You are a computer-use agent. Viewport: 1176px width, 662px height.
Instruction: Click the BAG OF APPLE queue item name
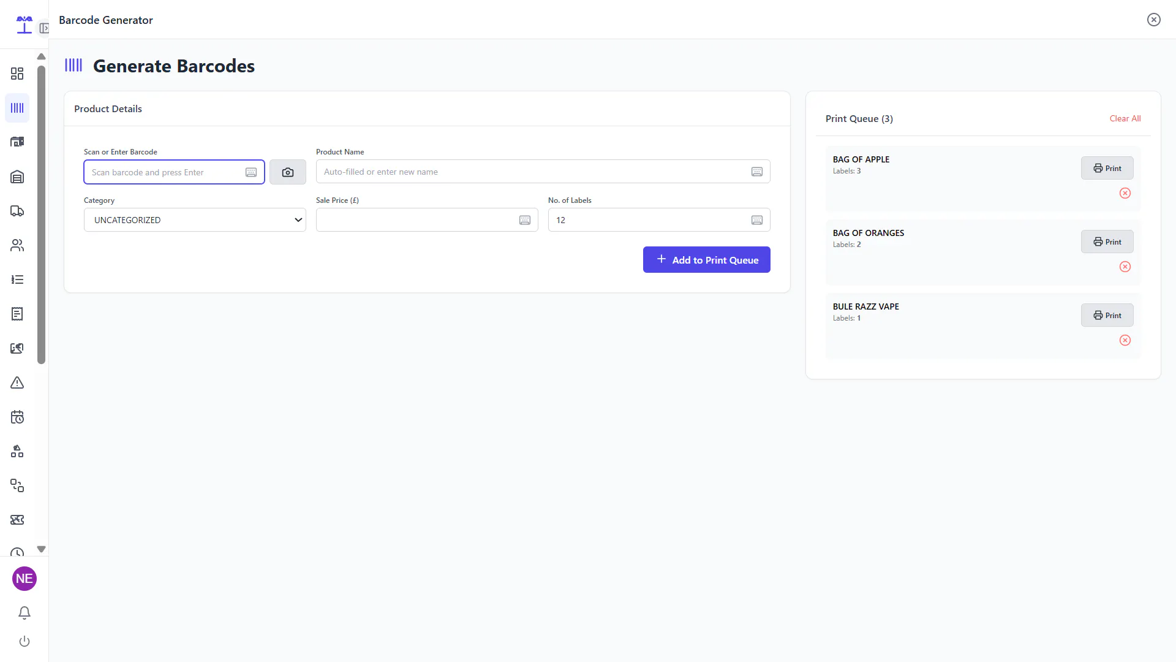861,159
